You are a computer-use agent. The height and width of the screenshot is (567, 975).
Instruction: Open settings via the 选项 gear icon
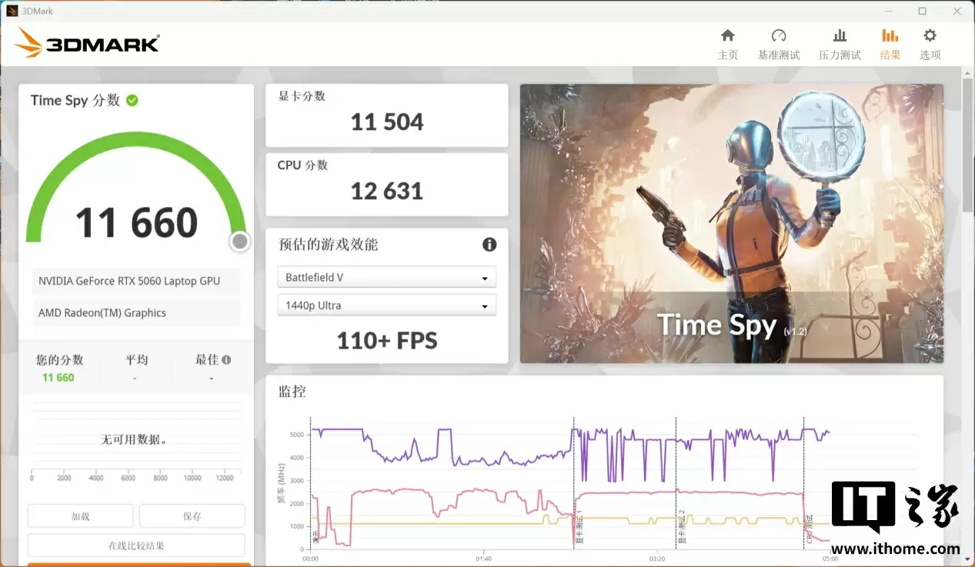coord(930,42)
